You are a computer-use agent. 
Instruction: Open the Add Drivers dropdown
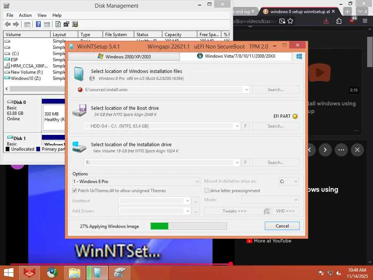tap(188, 211)
